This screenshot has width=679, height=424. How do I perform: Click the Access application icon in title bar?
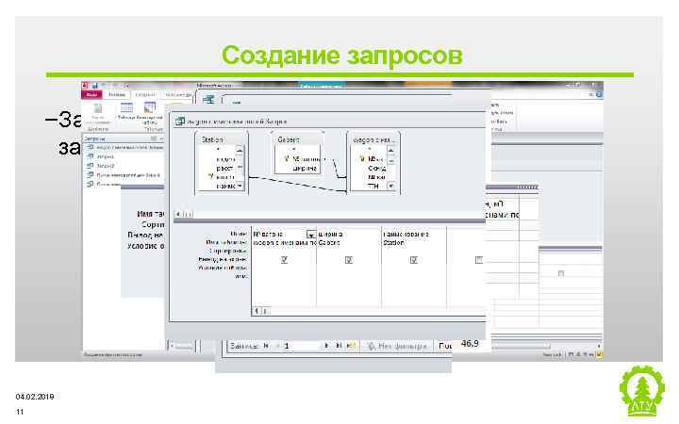coord(85,86)
